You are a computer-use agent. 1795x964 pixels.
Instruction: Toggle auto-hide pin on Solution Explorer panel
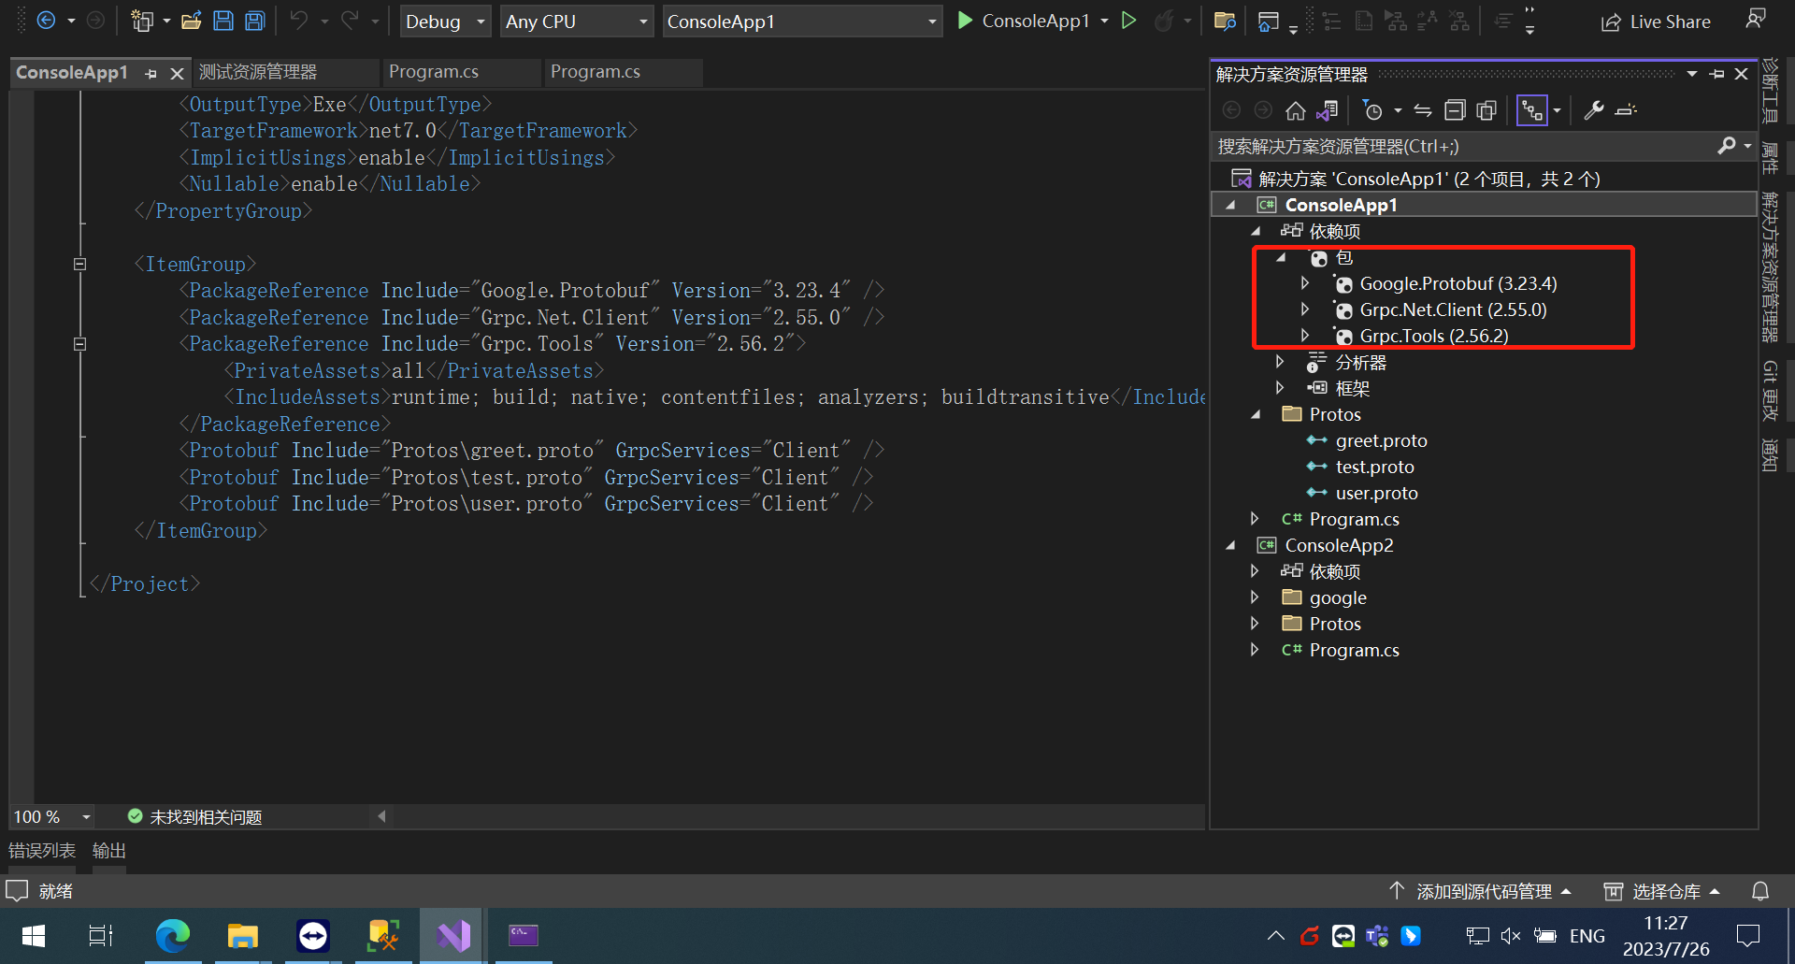1716,74
